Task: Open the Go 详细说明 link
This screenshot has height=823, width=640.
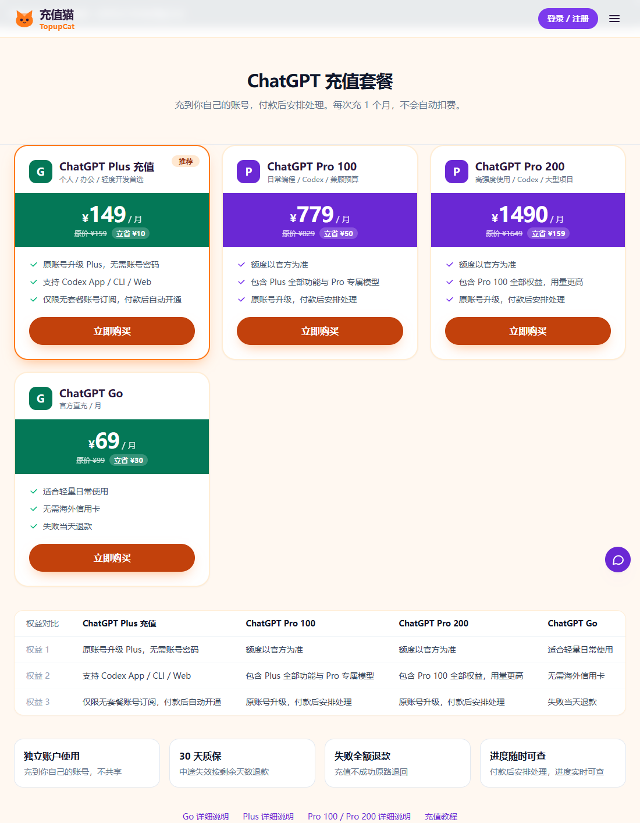Action: (205, 817)
